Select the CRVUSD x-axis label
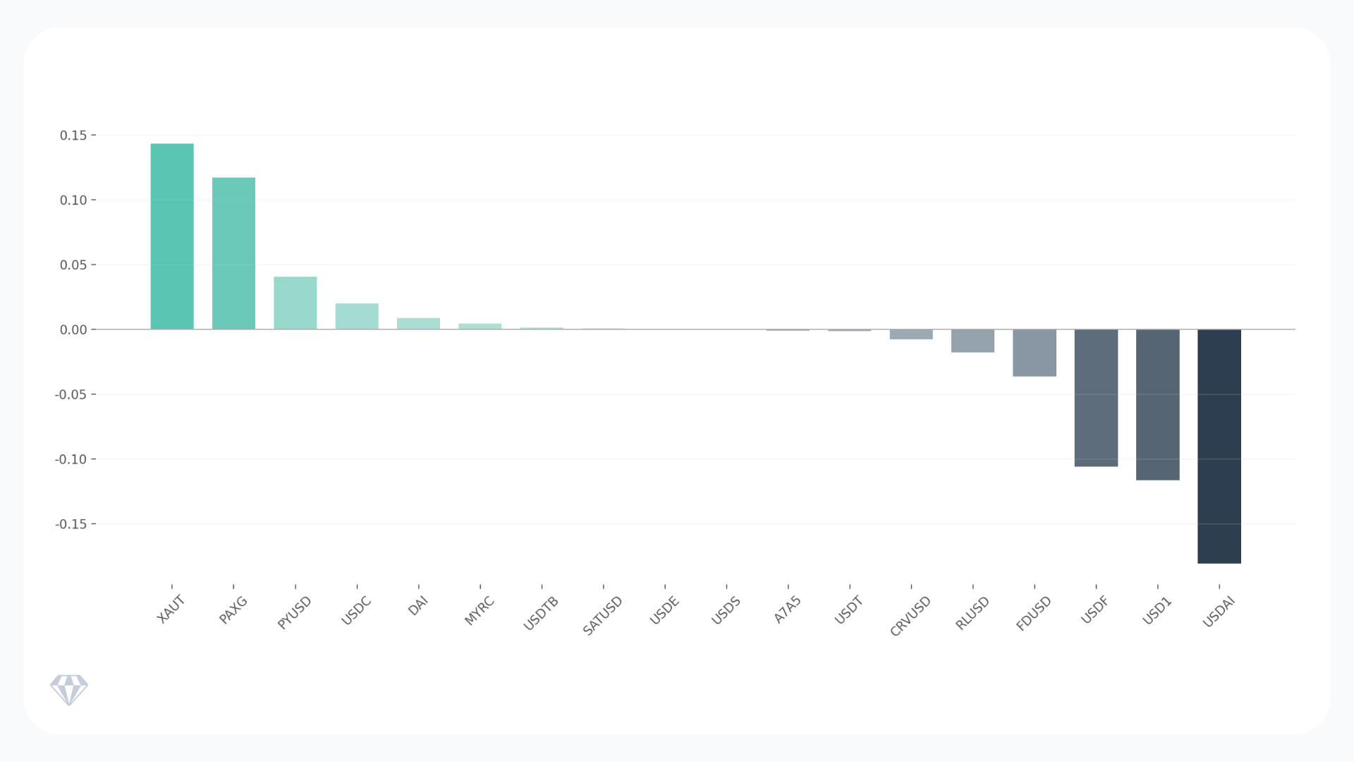Screen dimensions: 1354x762 point(910,616)
